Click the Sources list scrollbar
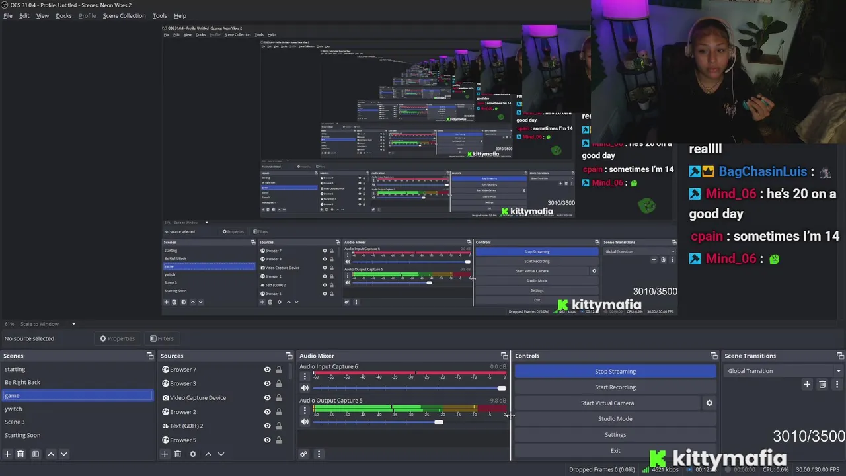Viewport: 846px width, 476px height. [291, 371]
